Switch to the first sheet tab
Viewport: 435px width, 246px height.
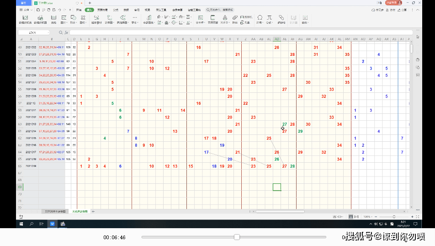coord(55,212)
